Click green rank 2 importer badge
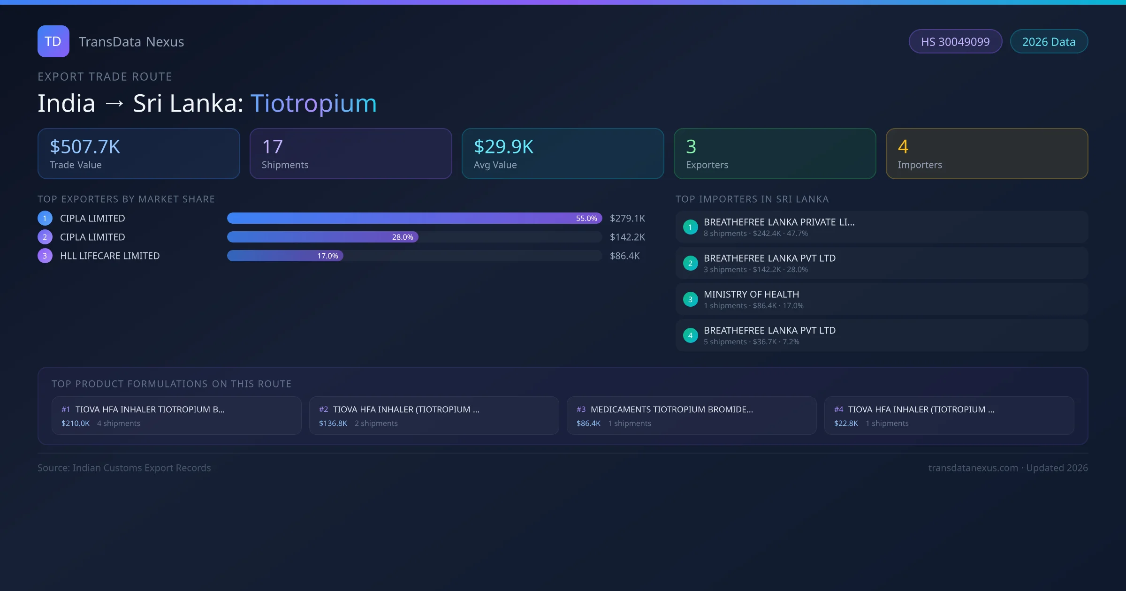Image resolution: width=1126 pixels, height=591 pixels. pyautogui.click(x=690, y=263)
